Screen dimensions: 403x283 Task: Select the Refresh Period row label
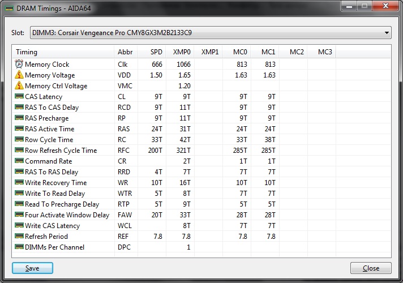[46, 237]
